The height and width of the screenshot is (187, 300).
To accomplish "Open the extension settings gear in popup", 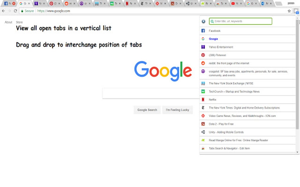I will (x=203, y=21).
